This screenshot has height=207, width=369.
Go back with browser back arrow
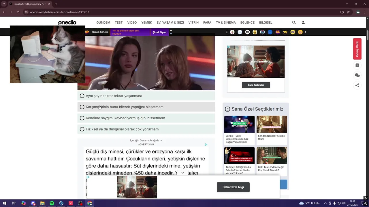4,12
